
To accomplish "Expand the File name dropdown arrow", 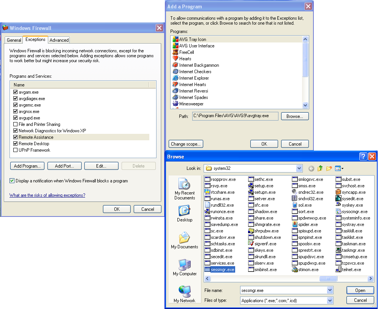I will click(x=330, y=290).
